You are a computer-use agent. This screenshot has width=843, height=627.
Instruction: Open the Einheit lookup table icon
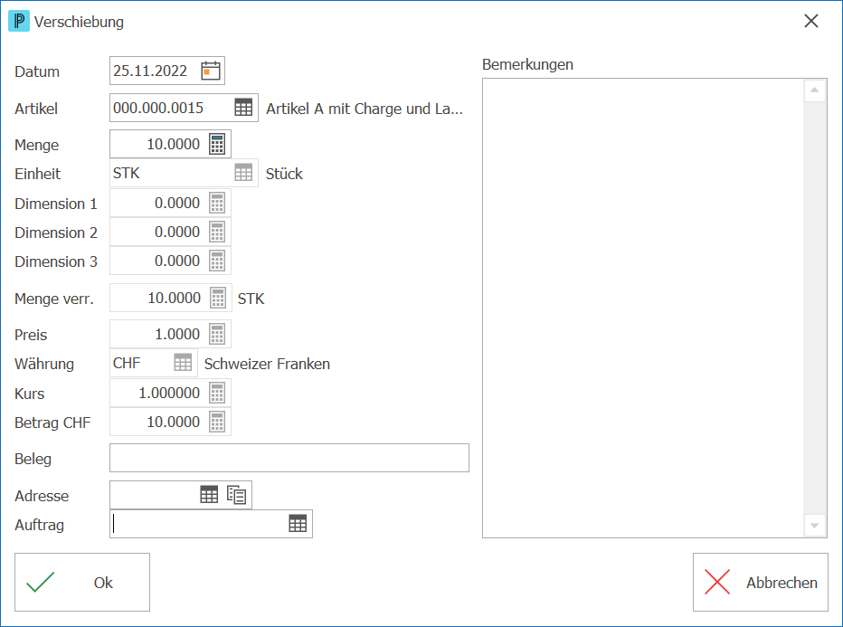[x=243, y=173]
